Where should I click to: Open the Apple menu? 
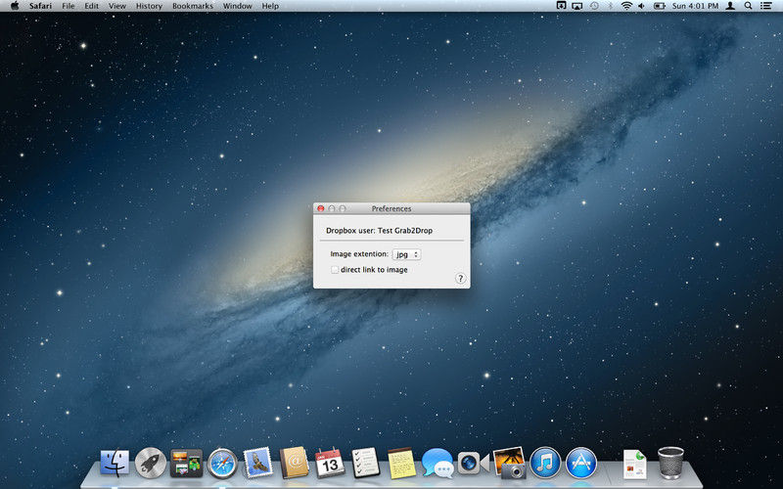14,6
